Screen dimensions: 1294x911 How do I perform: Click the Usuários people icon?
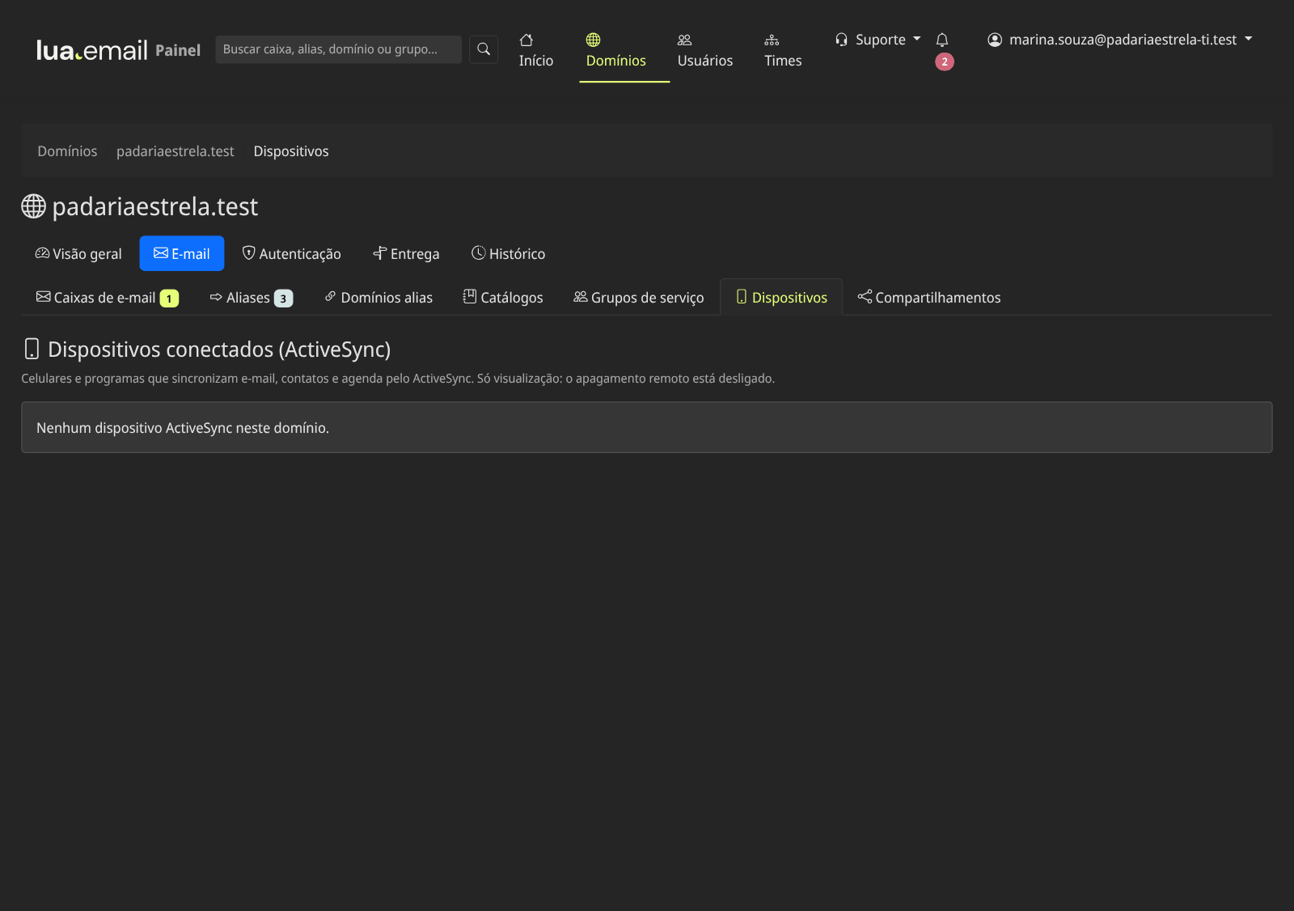pos(685,40)
